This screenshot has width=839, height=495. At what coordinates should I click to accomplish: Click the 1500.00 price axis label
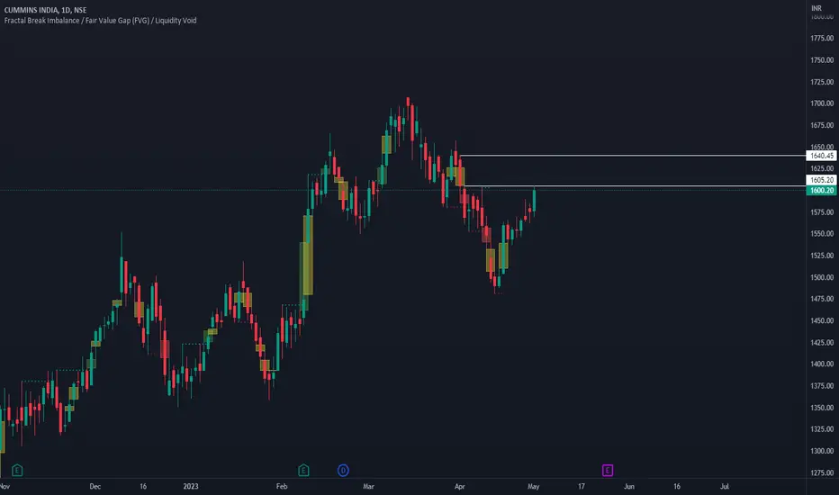click(x=822, y=277)
